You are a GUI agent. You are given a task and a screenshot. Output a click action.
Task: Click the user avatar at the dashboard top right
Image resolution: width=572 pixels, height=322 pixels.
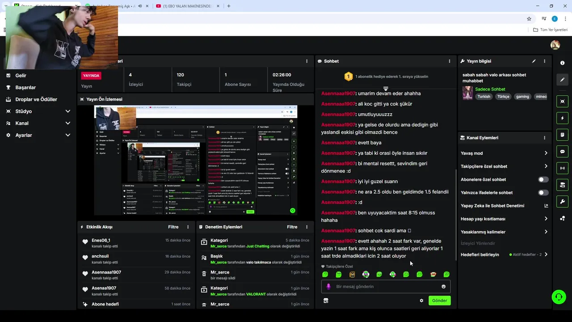tap(555, 45)
